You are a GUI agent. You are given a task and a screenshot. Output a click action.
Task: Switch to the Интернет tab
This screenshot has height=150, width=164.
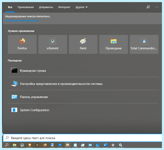point(64,7)
